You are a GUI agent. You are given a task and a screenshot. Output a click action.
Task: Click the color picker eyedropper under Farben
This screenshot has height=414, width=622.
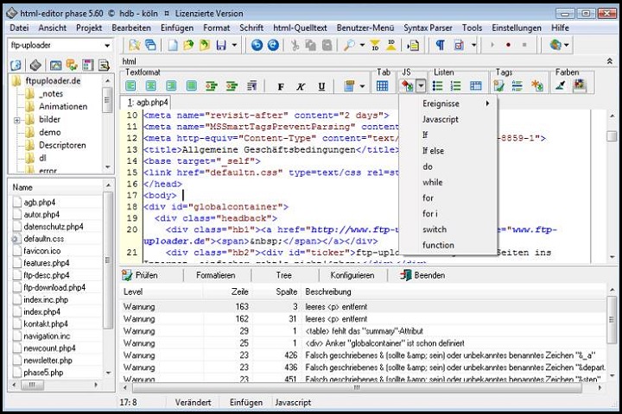point(560,85)
